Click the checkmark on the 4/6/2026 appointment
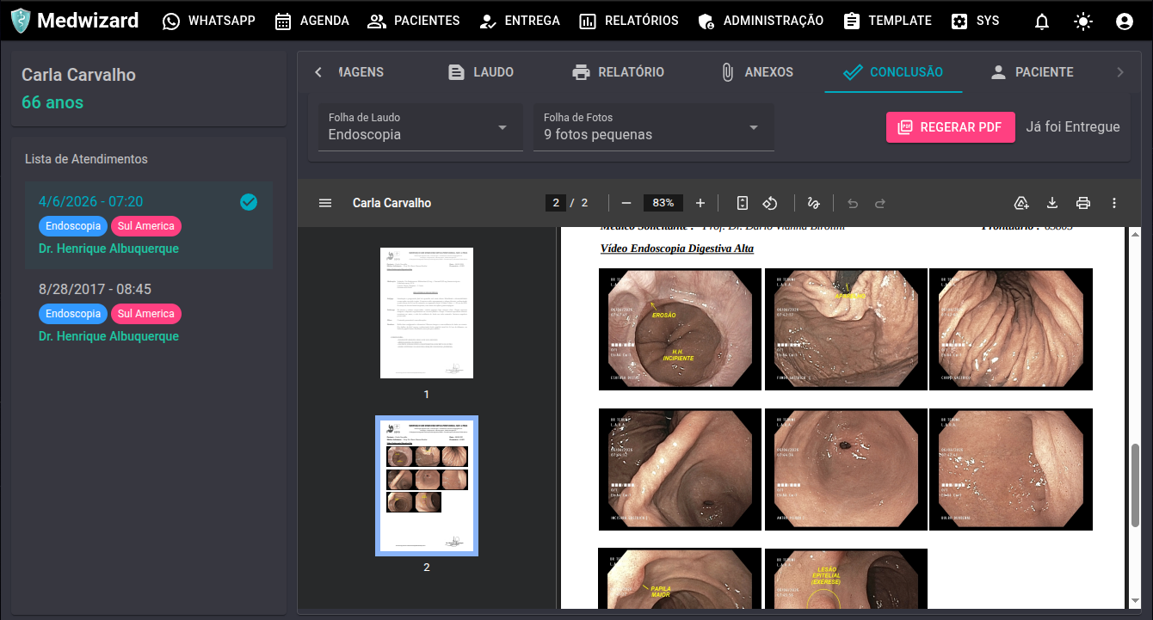This screenshot has width=1153, height=620. pos(249,202)
